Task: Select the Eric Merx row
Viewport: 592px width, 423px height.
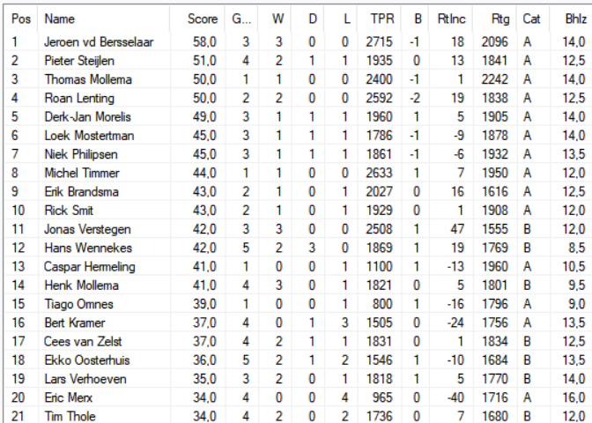Action: point(299,397)
